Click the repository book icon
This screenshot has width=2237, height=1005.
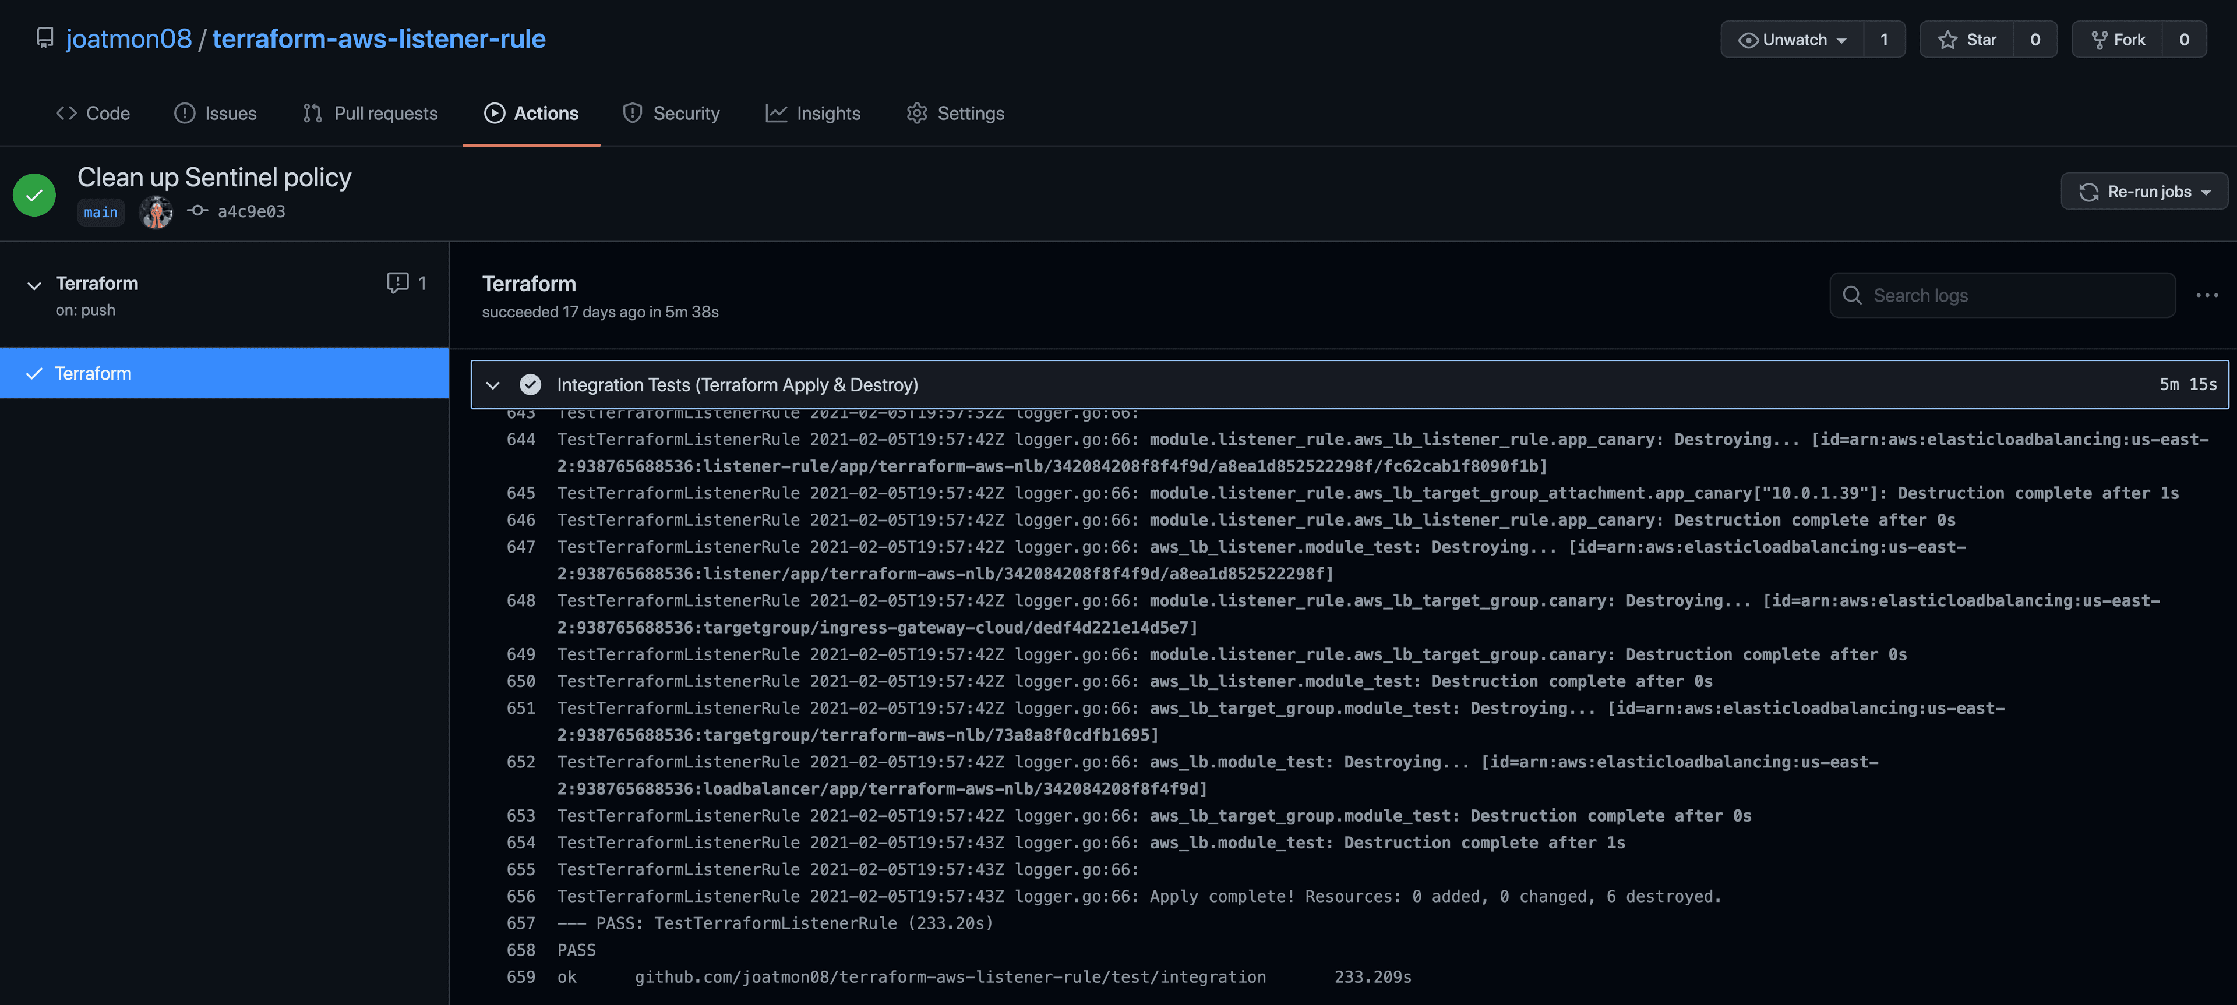click(x=44, y=38)
